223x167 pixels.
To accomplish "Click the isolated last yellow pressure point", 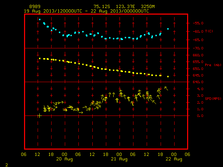I will pos(168,77).
